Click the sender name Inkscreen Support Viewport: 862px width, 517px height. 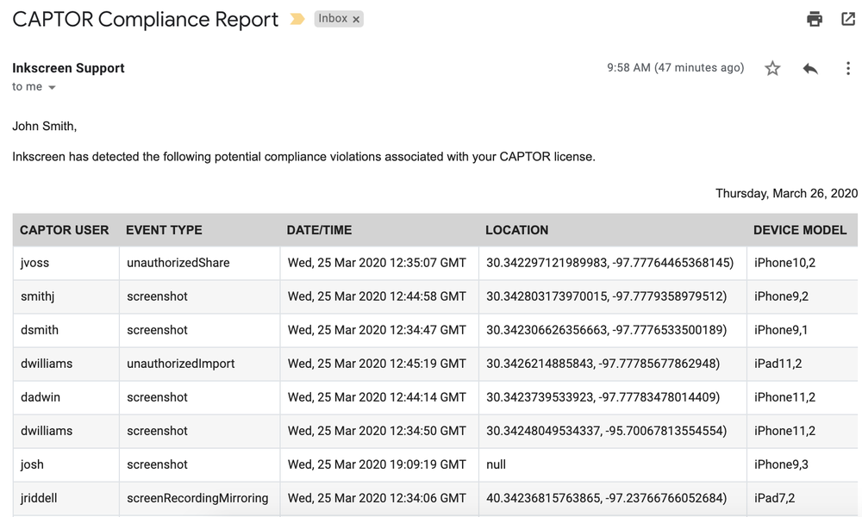coord(67,67)
